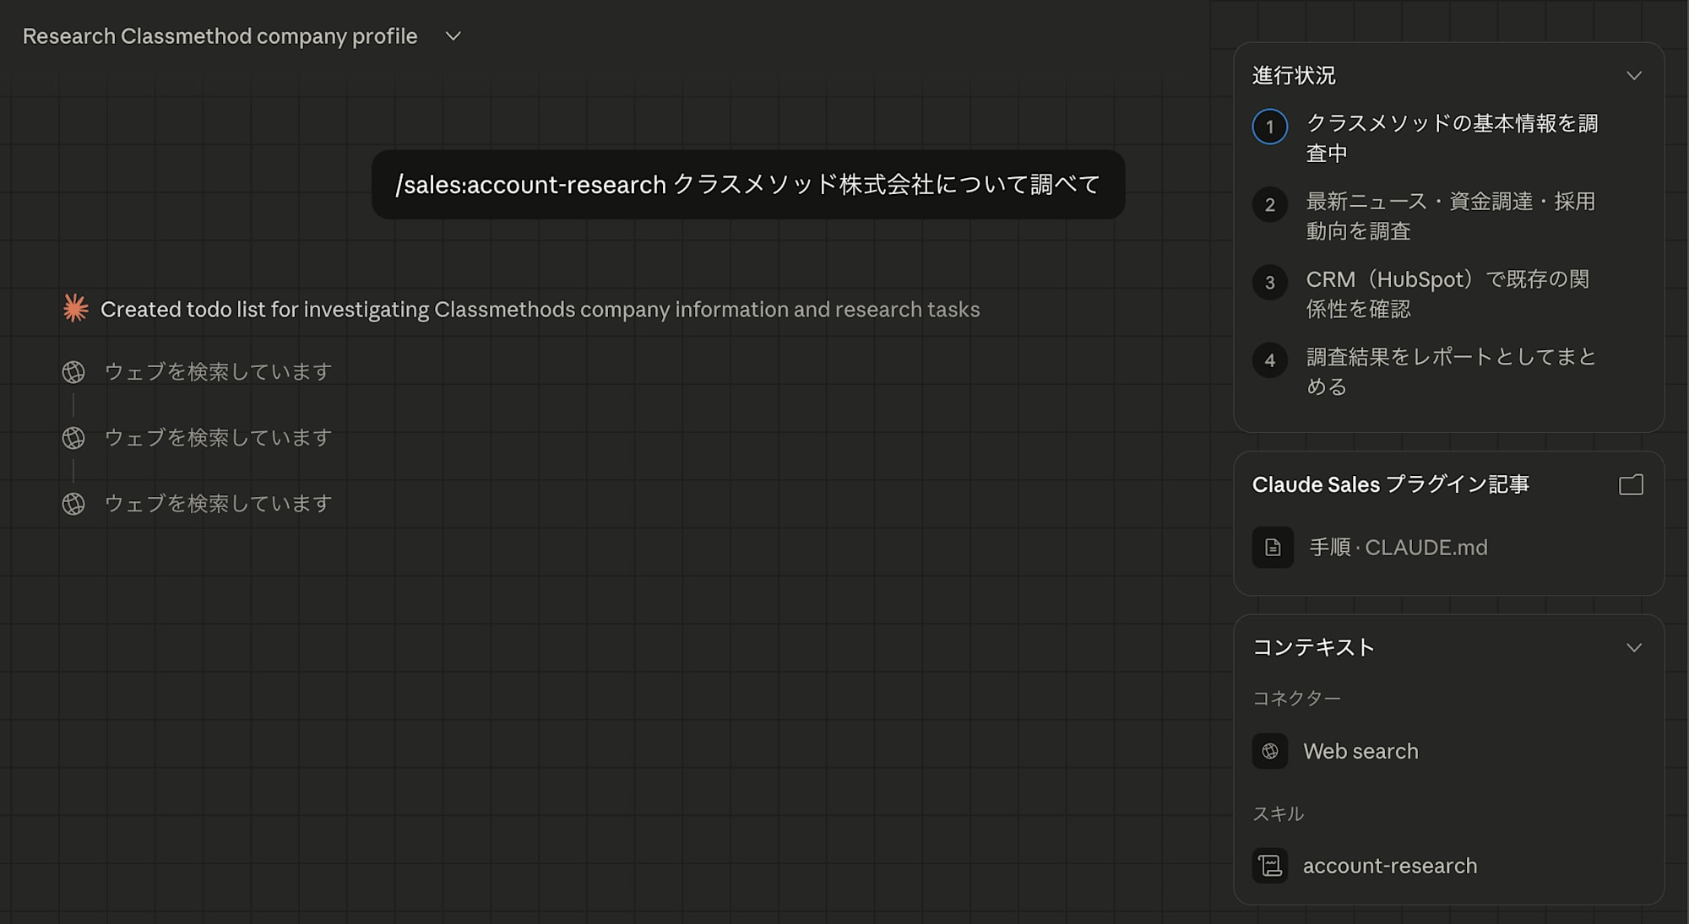
Task: Click the globe icon next to Web search connector
Action: pyautogui.click(x=1270, y=751)
